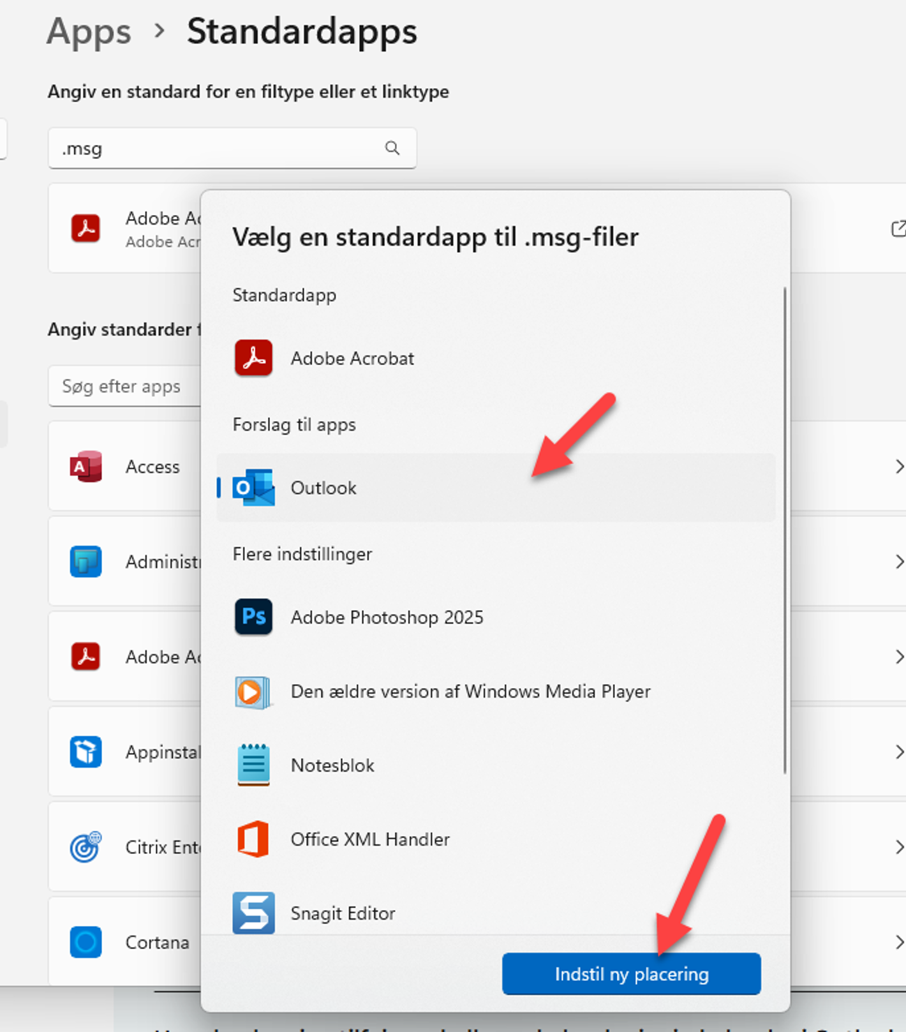Click the Cortana label in the apps list
906x1032 pixels.
(x=157, y=943)
